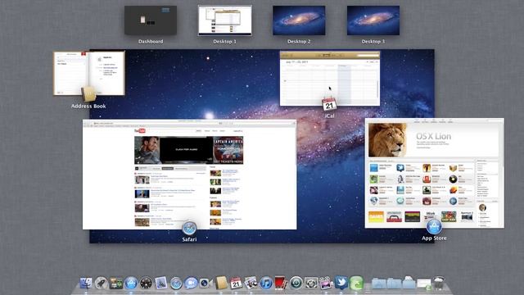Click the "Desktop 2" label

click(x=299, y=42)
